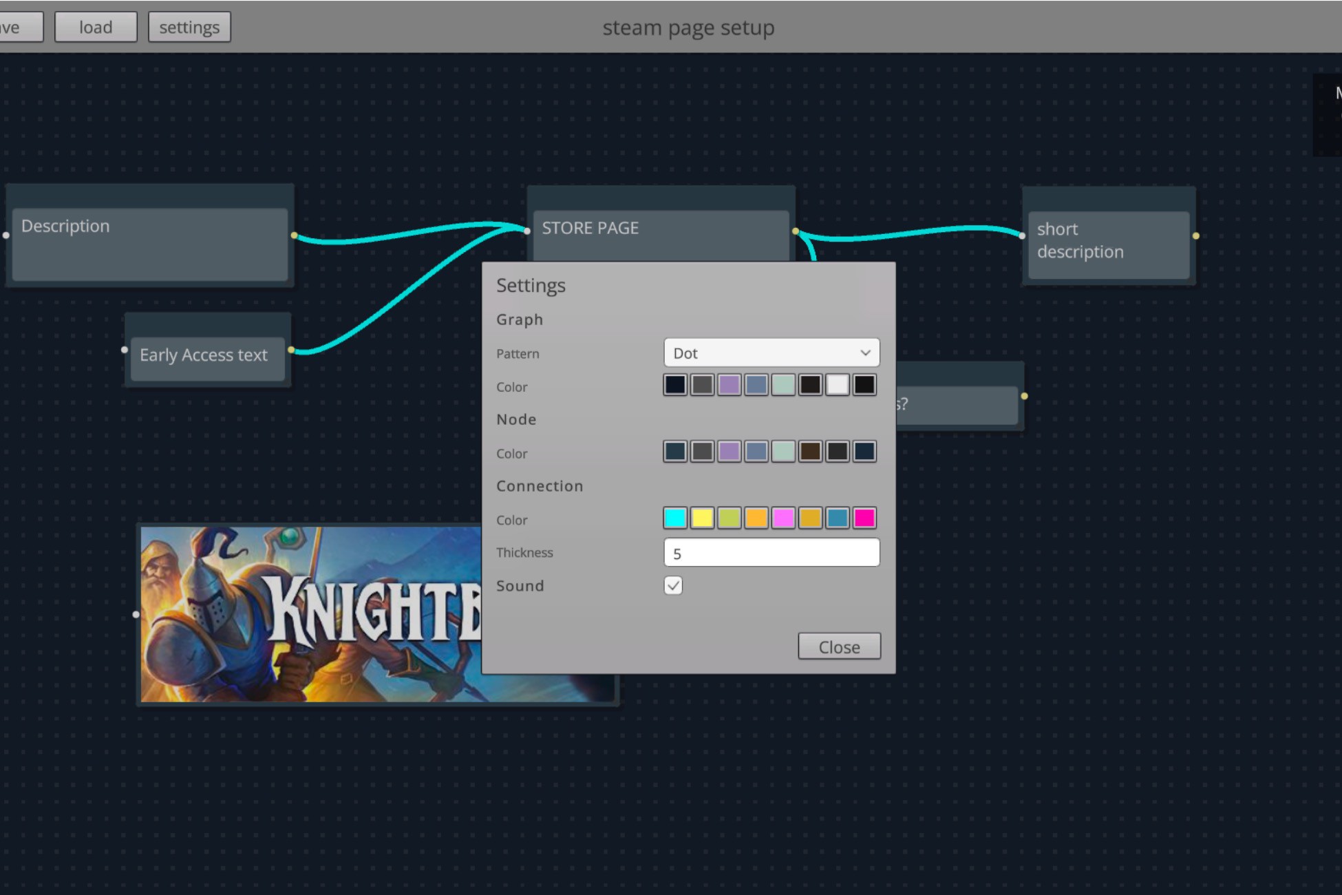The image size is (1342, 895).
Task: Click the Early Access text output port
Action: pos(292,350)
